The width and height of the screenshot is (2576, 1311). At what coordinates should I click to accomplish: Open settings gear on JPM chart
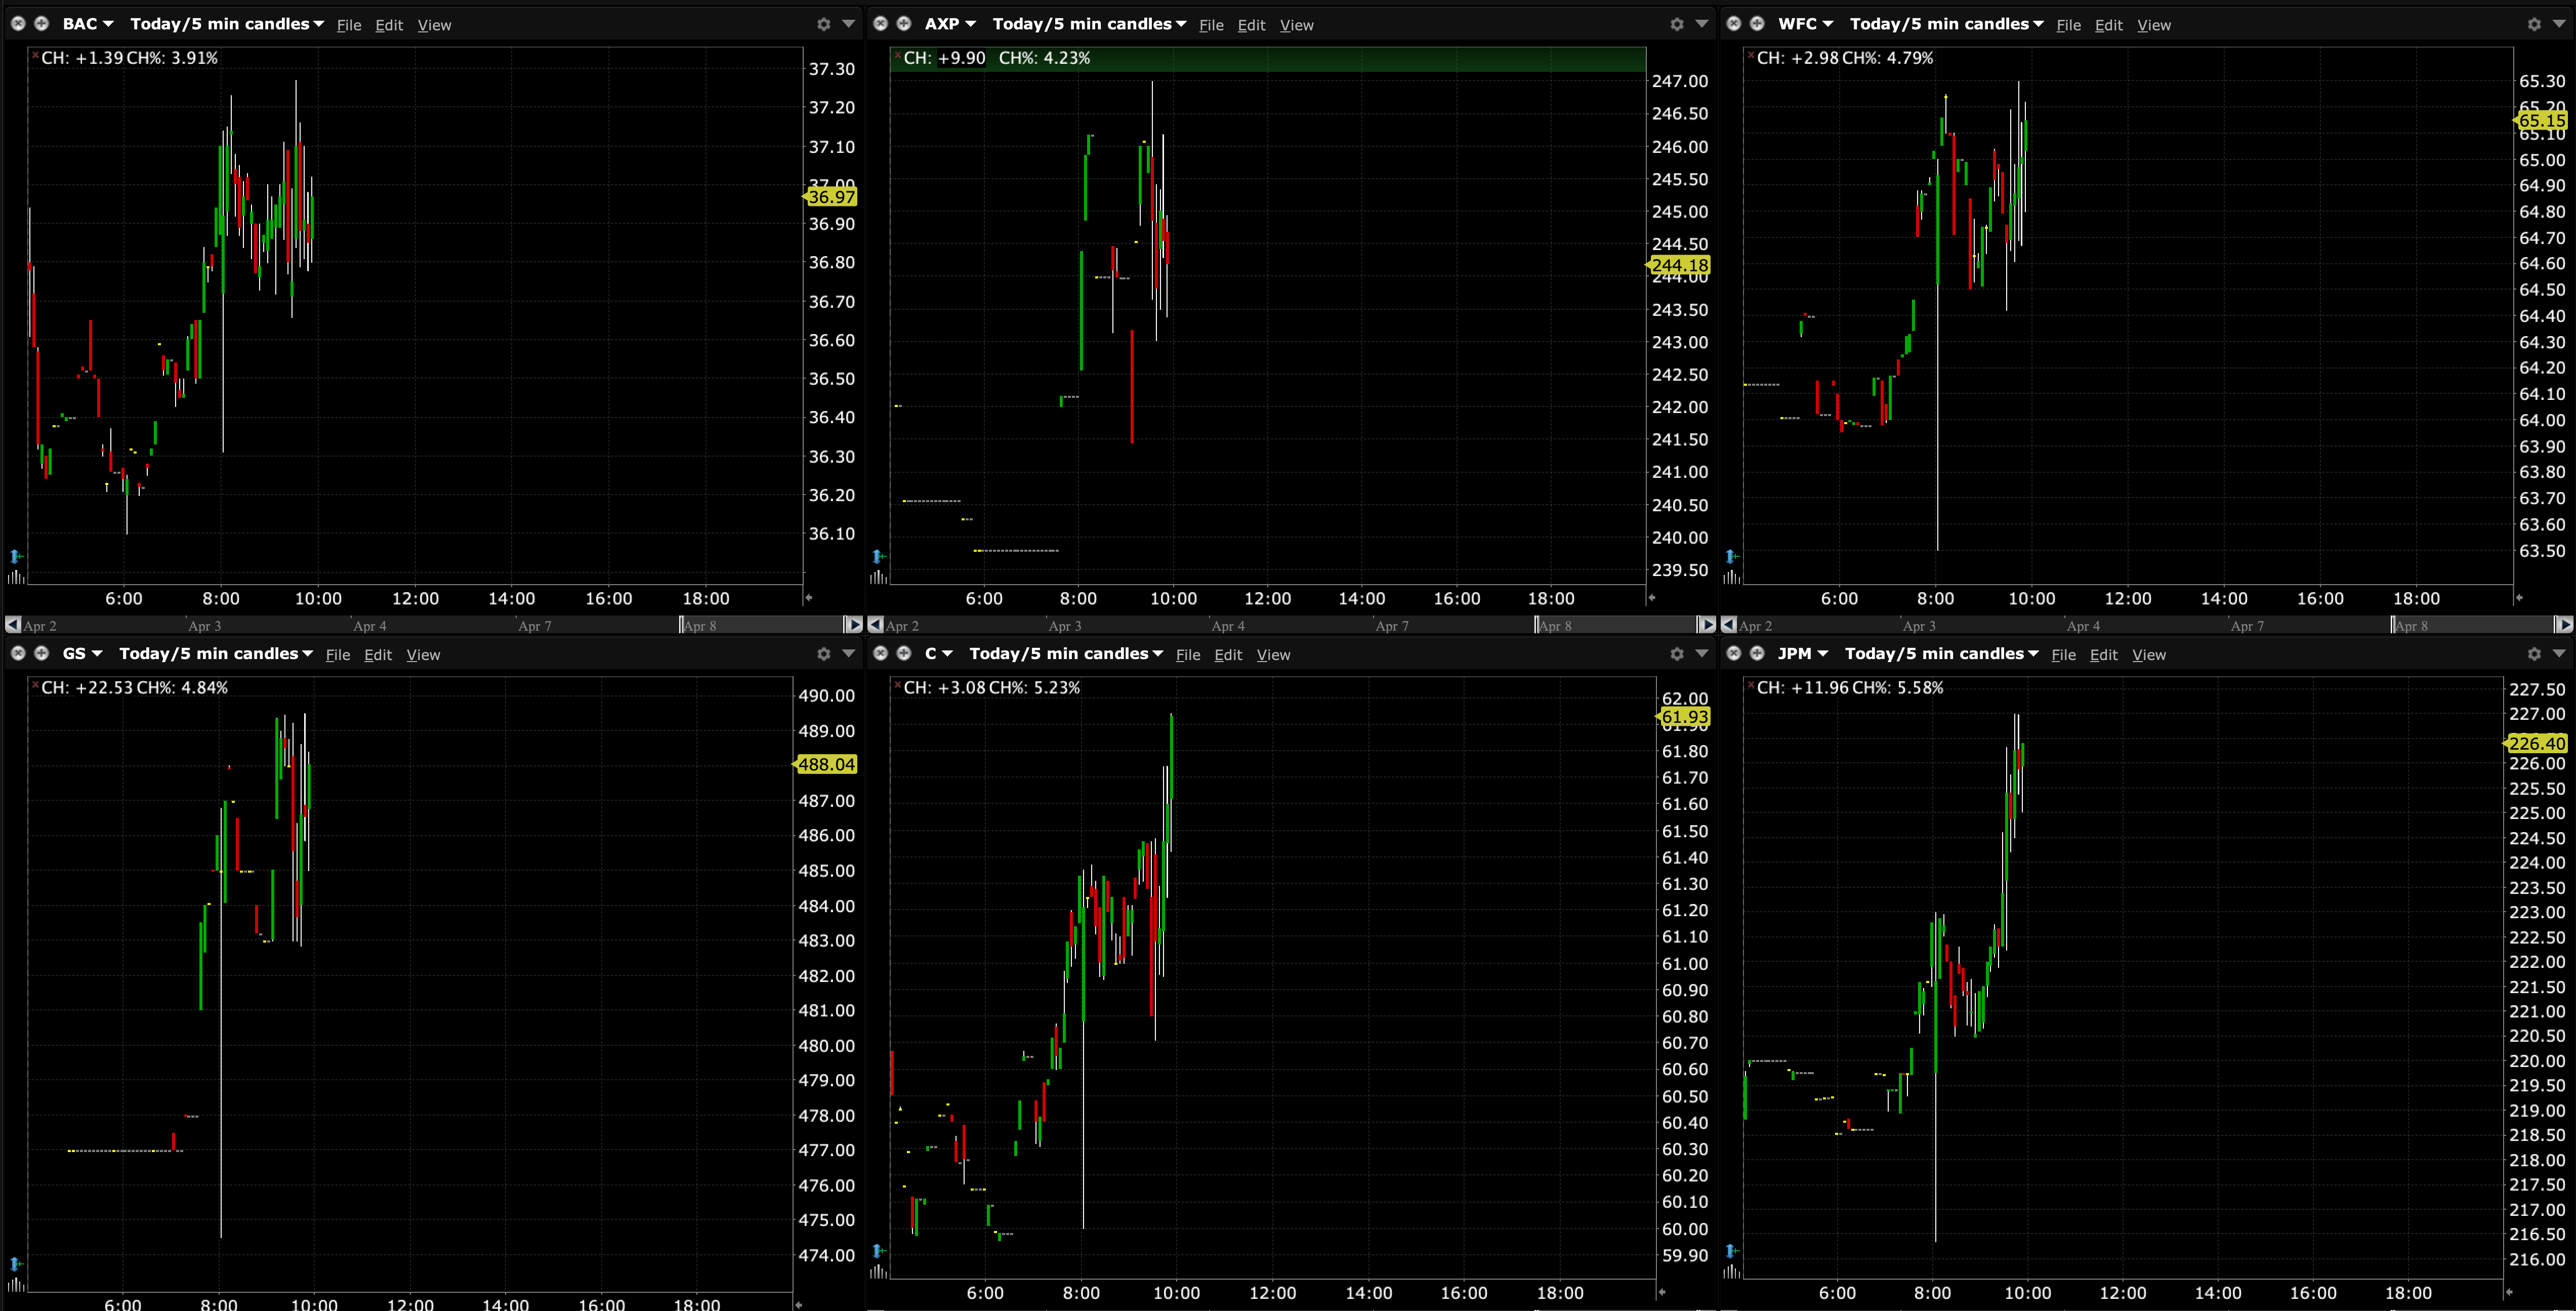tap(2533, 654)
